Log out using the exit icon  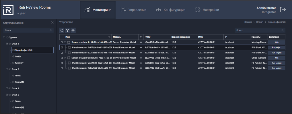pyautogui.click(x=283, y=10)
